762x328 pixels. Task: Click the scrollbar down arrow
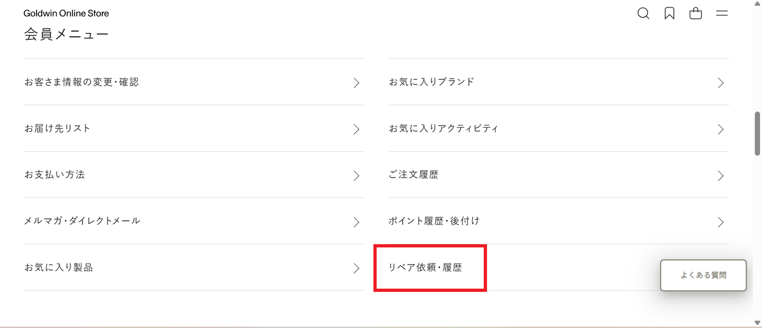tap(757, 323)
